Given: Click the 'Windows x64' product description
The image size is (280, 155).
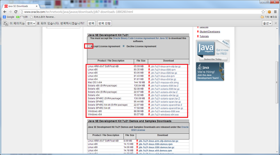Looking at the screenshot, I should click(95, 115).
